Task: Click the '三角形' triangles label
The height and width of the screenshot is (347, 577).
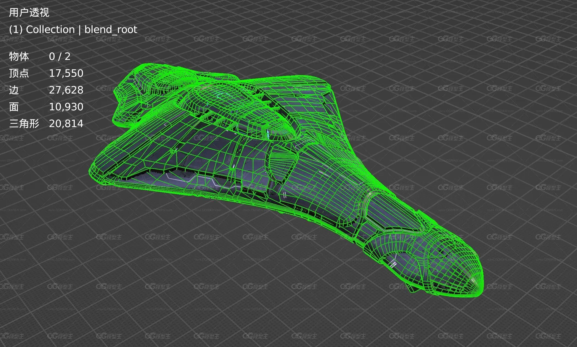Action: point(24,124)
